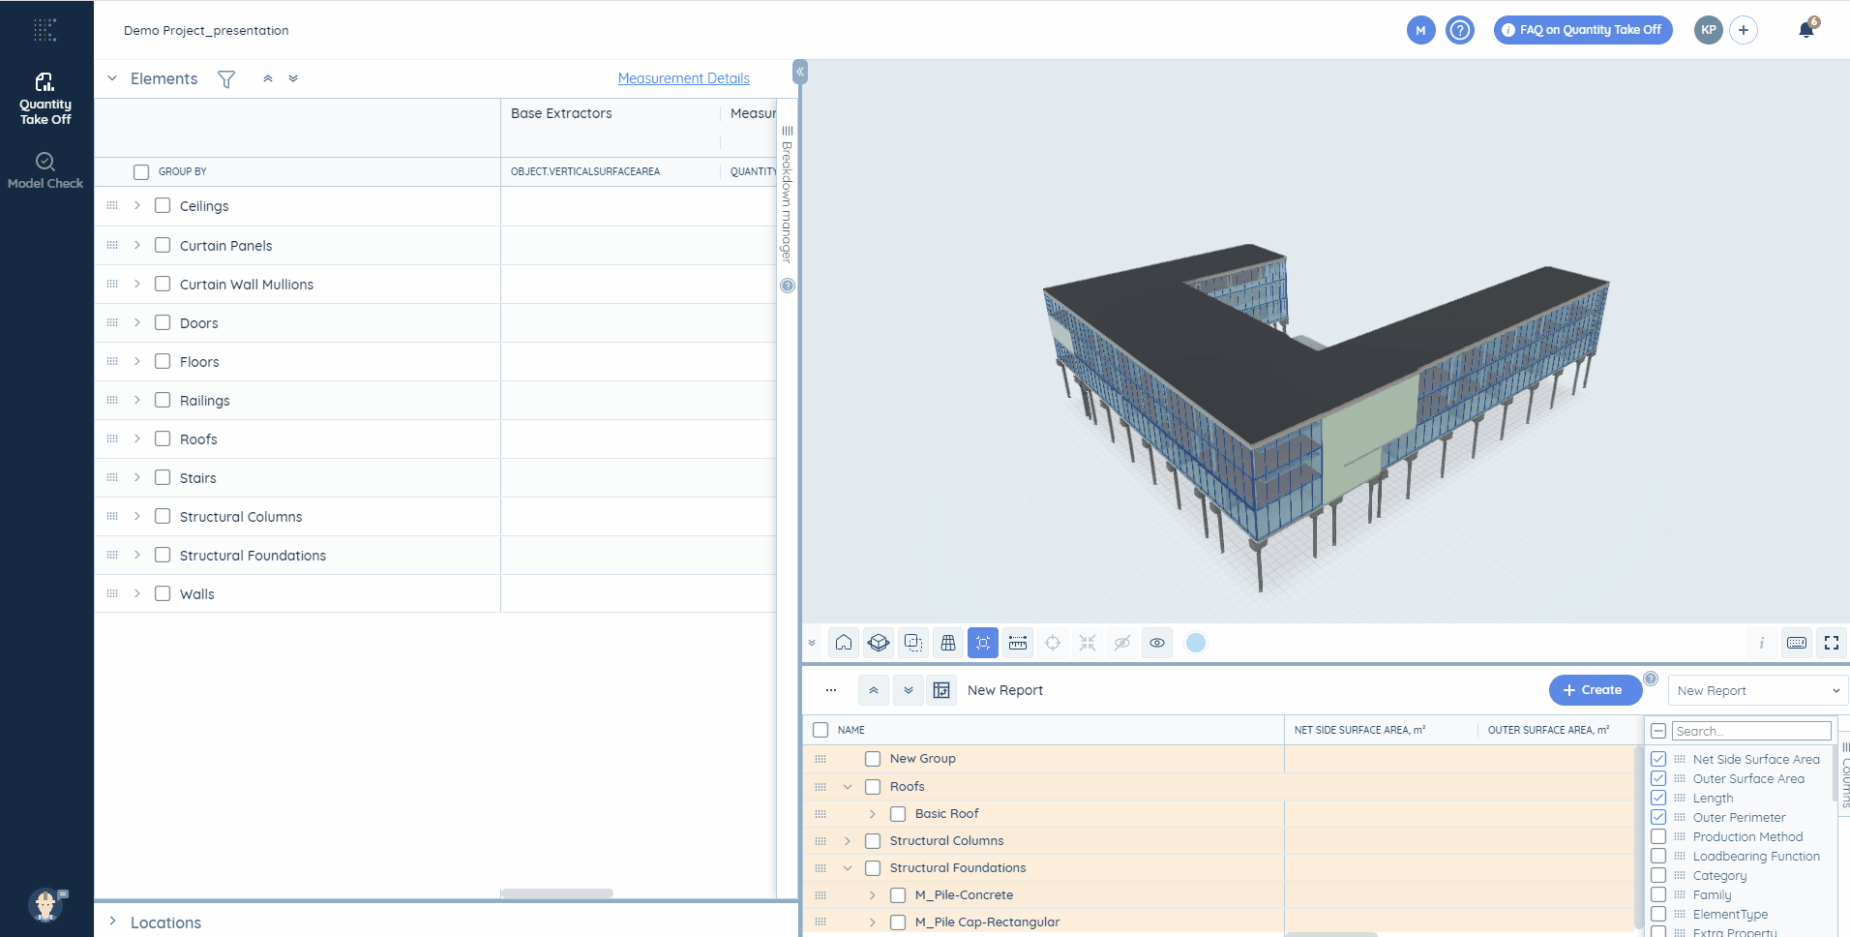Open the New Report dropdown selector
Viewport: 1850px width, 937px height.
pyautogui.click(x=1758, y=690)
